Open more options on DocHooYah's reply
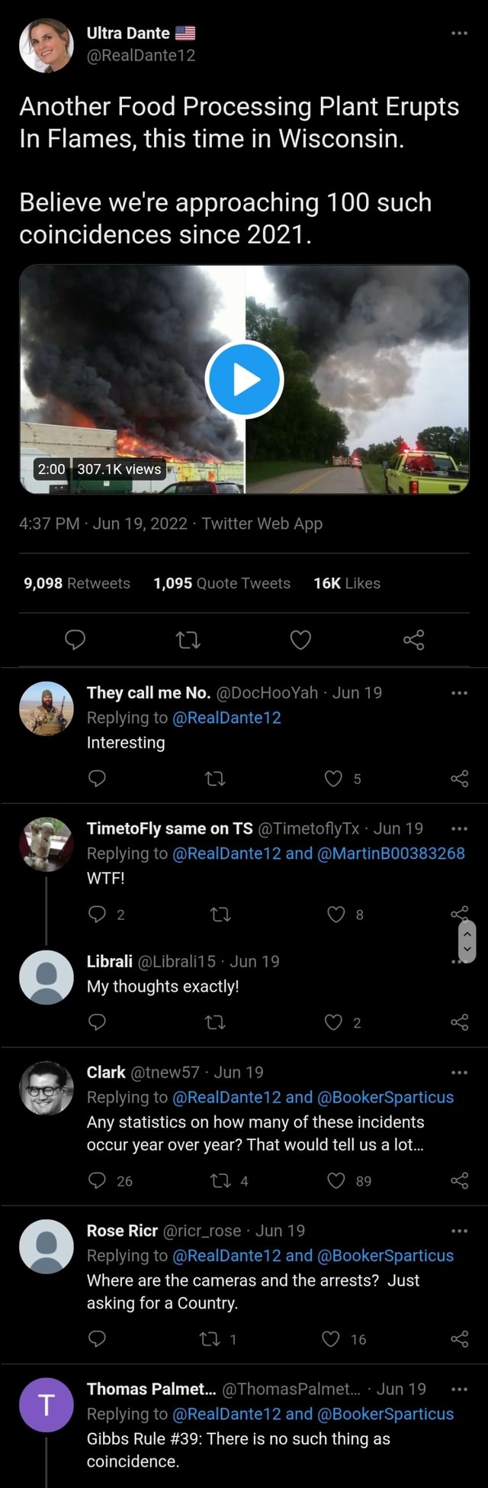 pos(459,693)
